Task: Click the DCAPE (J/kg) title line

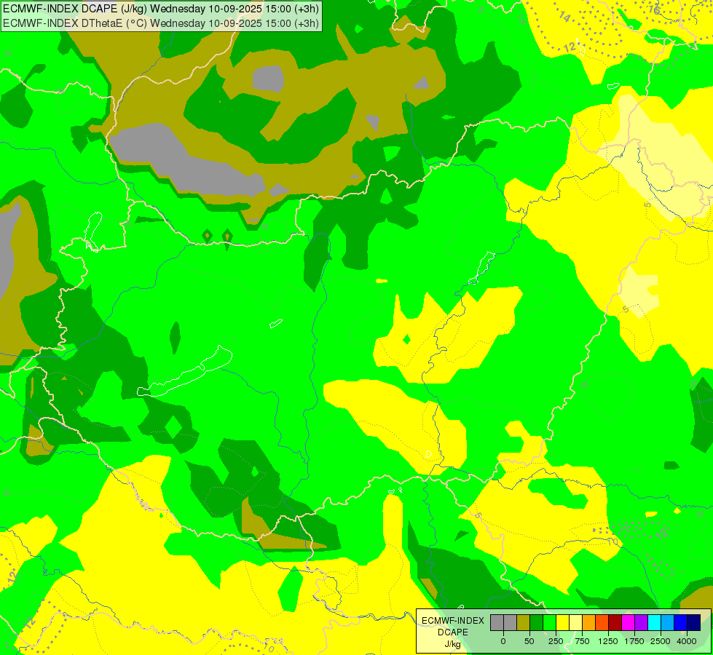Action: click(x=161, y=9)
